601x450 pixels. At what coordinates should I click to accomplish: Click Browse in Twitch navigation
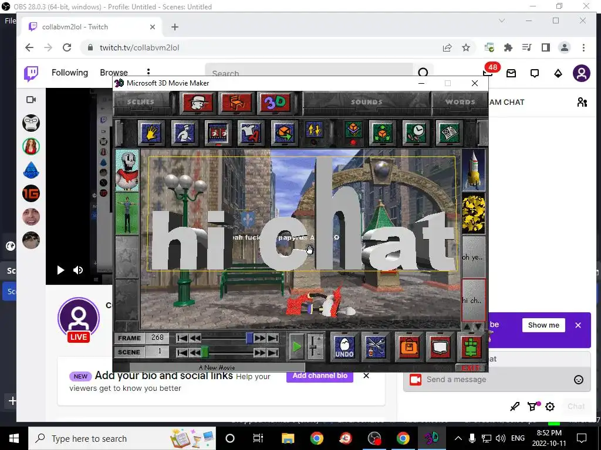coord(114,73)
